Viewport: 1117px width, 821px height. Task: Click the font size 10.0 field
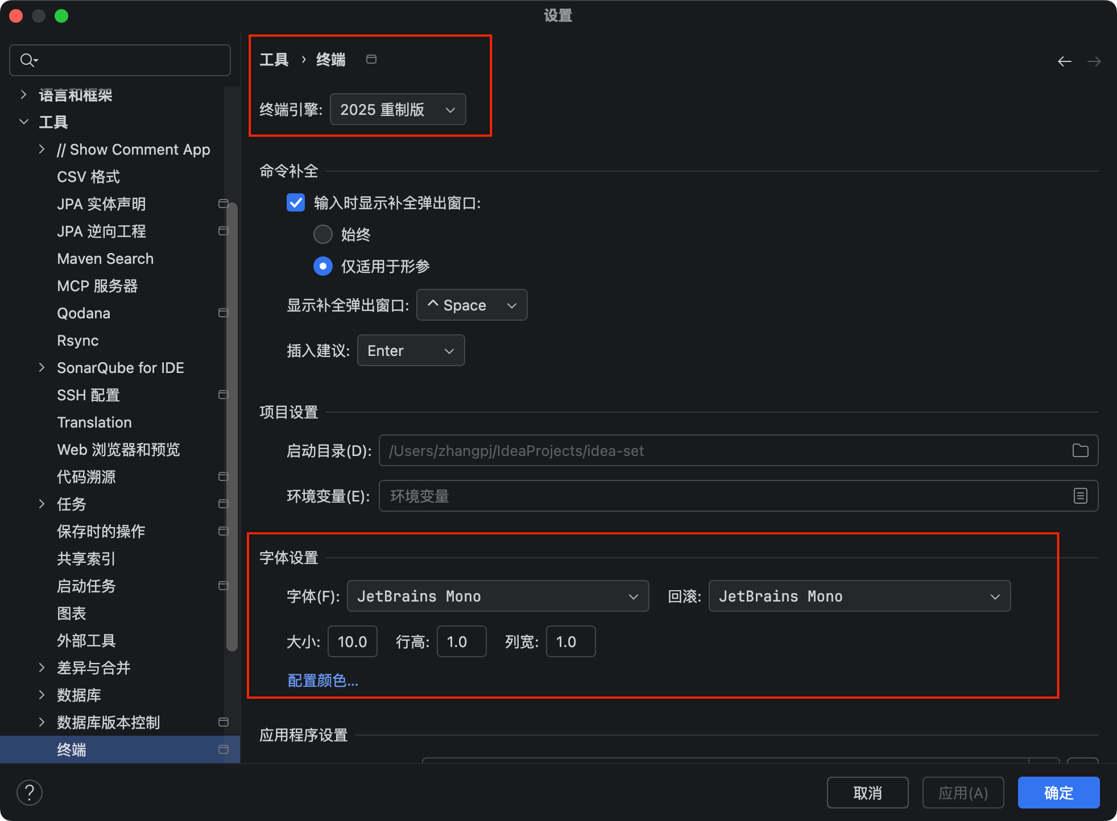(x=353, y=642)
